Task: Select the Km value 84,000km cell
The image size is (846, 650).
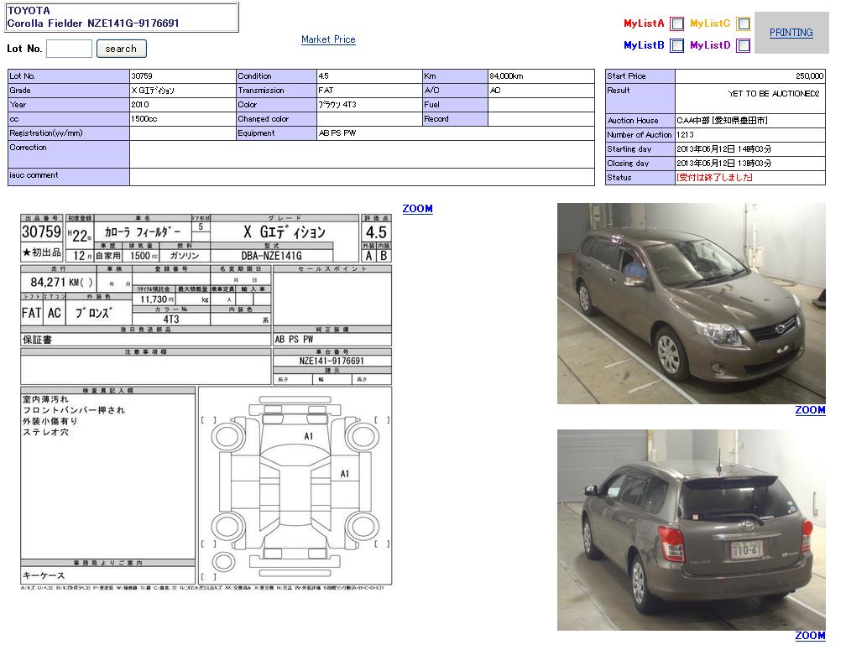Action: [x=540, y=76]
